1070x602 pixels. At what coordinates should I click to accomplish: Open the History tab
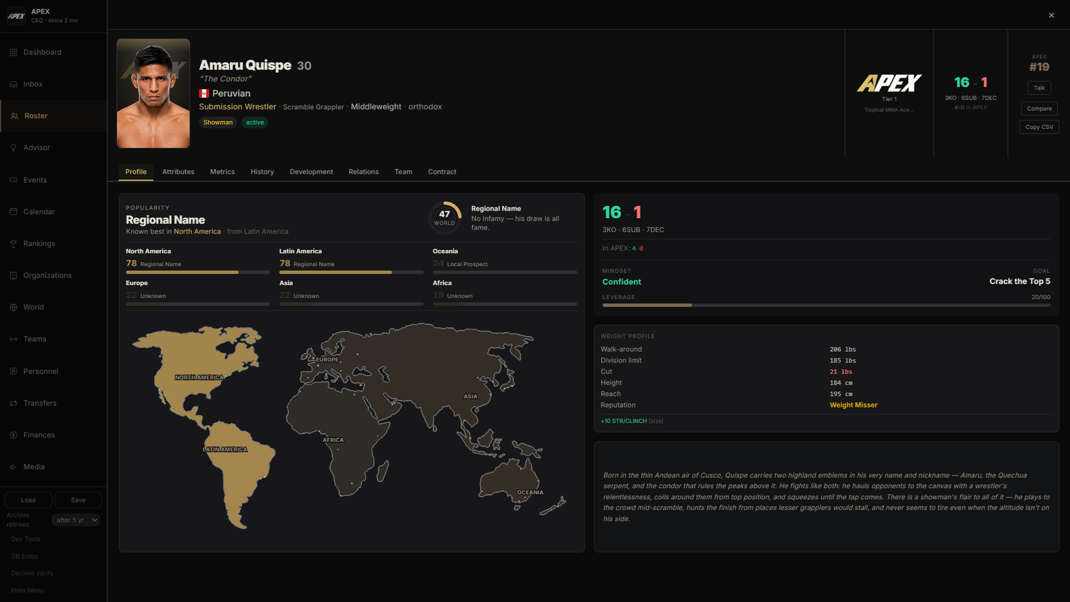click(262, 172)
